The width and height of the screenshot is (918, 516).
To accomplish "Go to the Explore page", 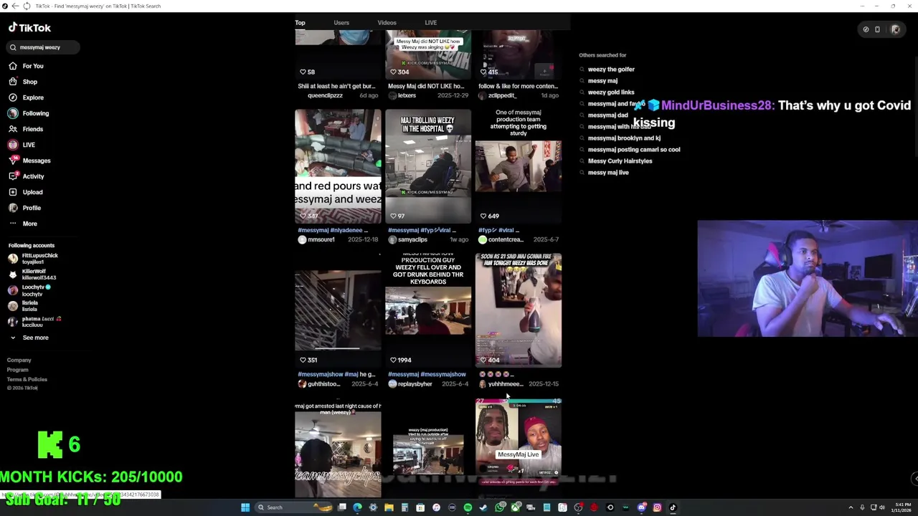I will click(x=26, y=97).
